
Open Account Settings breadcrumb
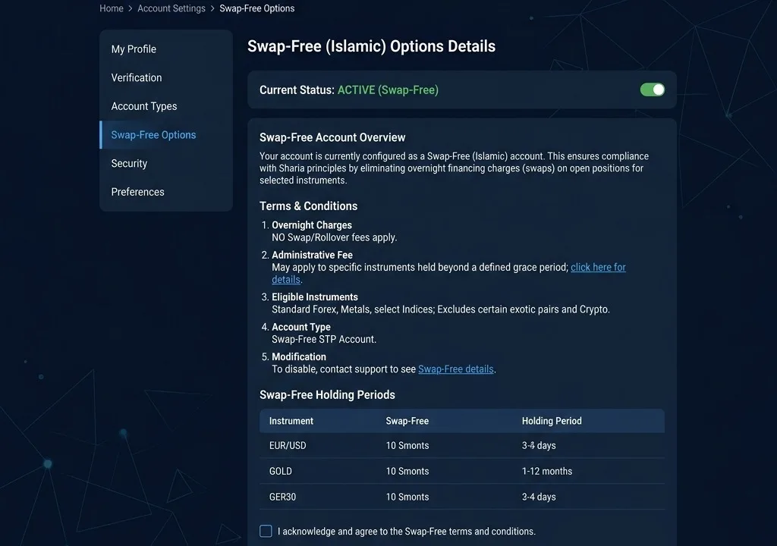tap(171, 8)
